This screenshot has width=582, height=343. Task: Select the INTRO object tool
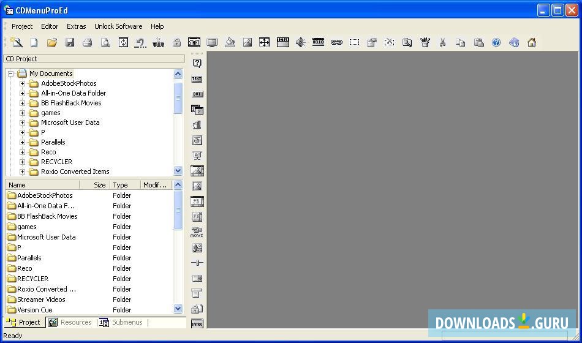[x=197, y=323]
